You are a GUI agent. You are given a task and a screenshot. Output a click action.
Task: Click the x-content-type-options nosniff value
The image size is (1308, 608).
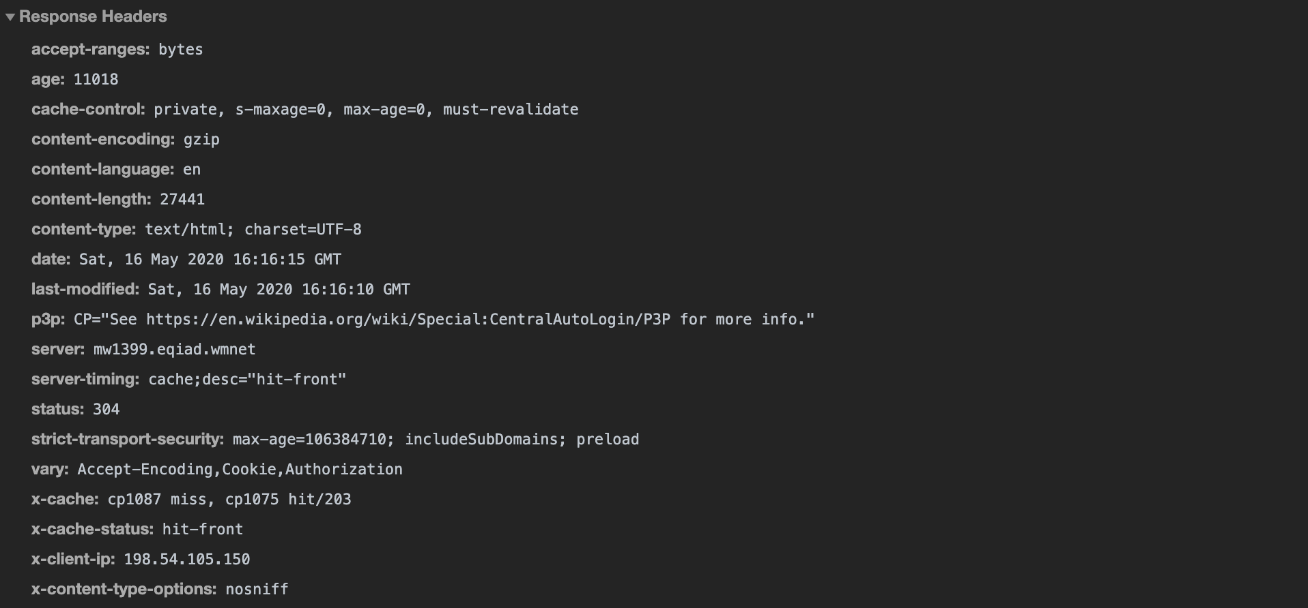pyautogui.click(x=257, y=590)
